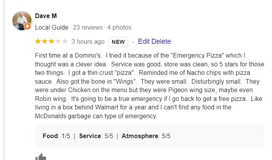Click the orange Local Guide badge icon

coord(27,26)
